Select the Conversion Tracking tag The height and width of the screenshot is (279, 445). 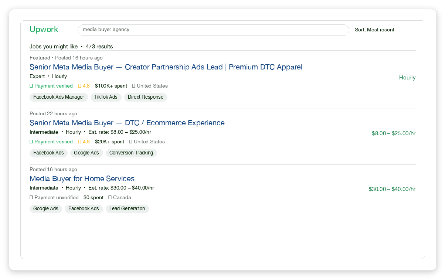(131, 153)
